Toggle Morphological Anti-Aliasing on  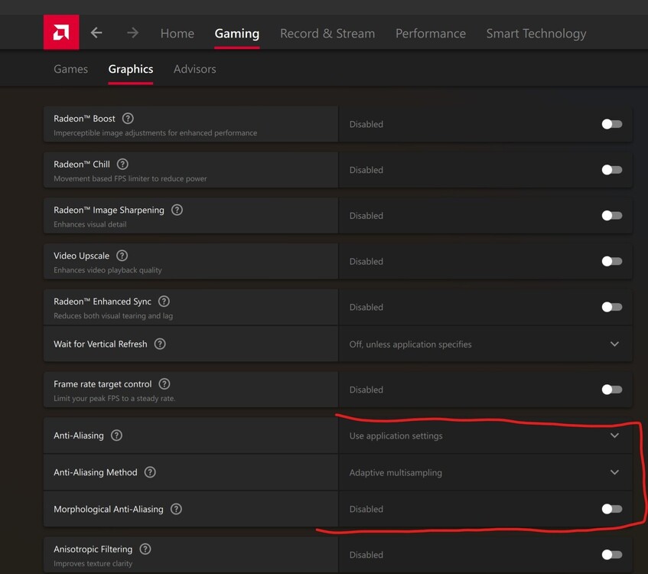tap(611, 509)
